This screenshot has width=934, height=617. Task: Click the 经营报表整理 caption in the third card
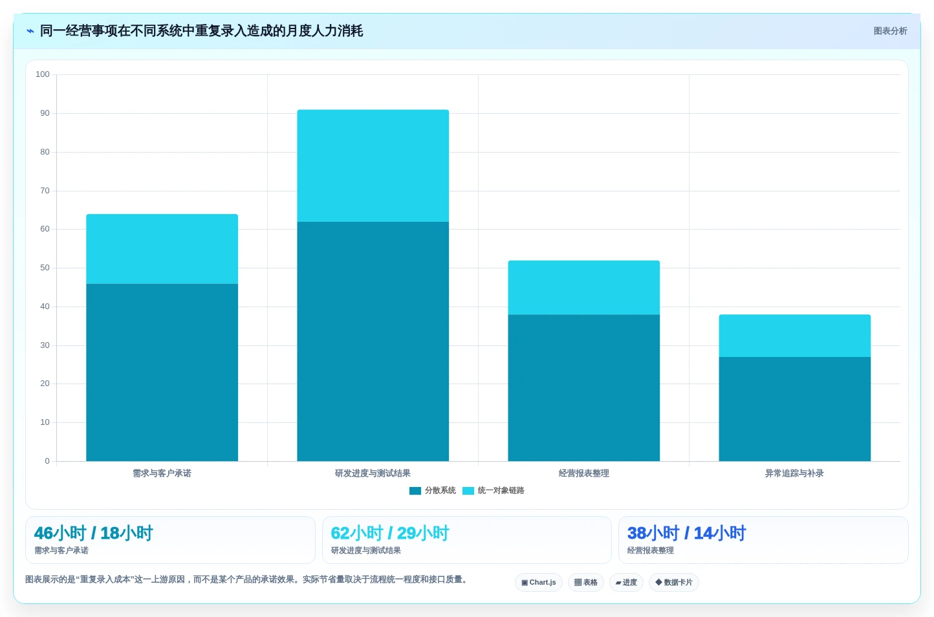click(x=651, y=550)
